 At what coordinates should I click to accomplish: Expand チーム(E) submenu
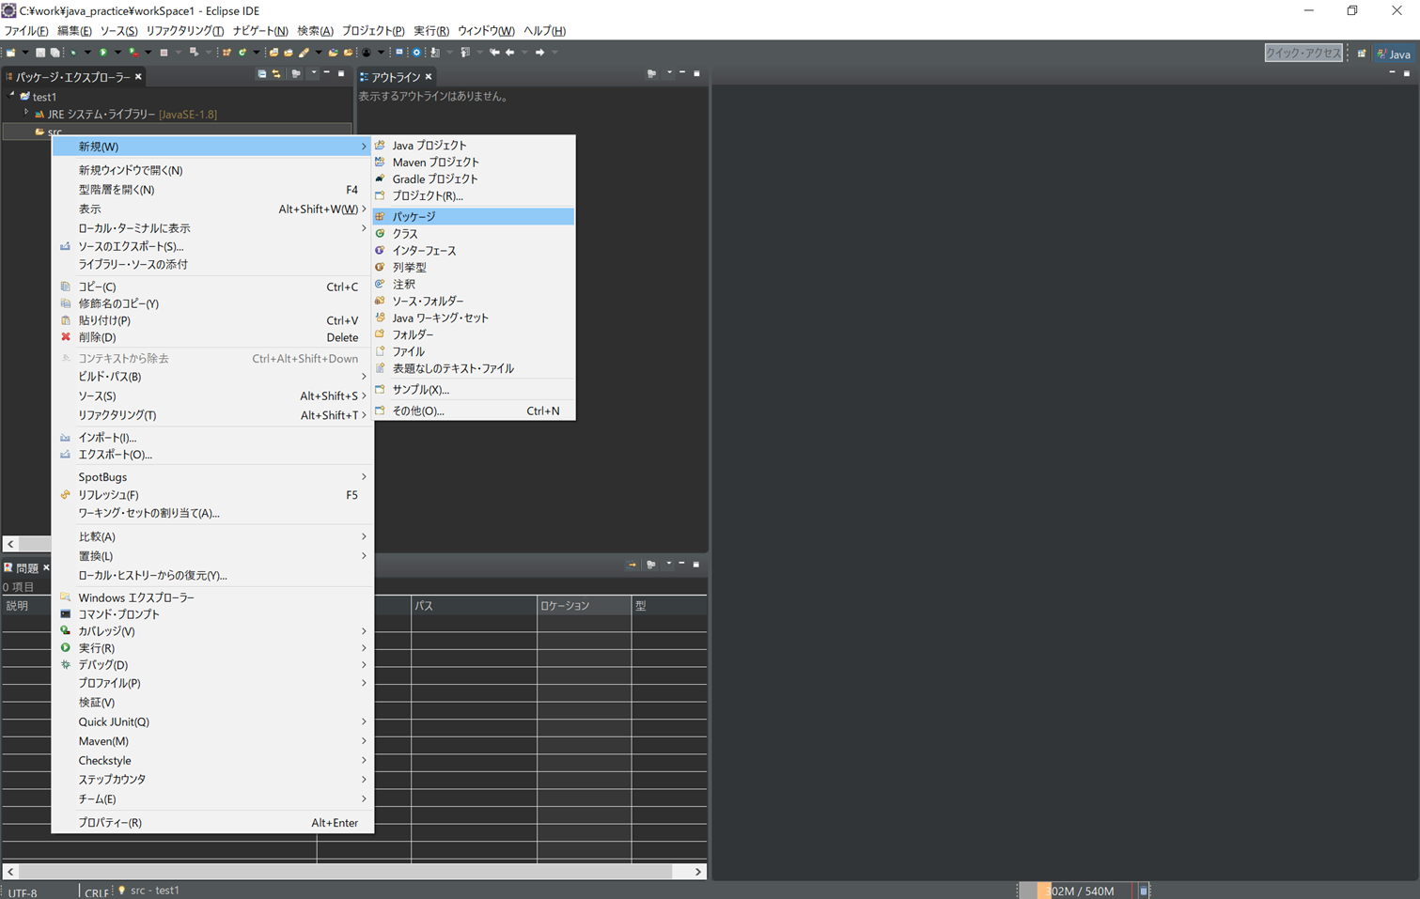212,799
